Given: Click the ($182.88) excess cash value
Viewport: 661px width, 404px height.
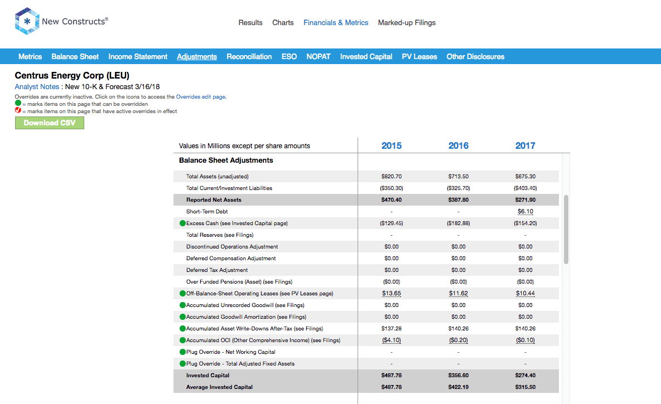Looking at the screenshot, I should [x=459, y=223].
